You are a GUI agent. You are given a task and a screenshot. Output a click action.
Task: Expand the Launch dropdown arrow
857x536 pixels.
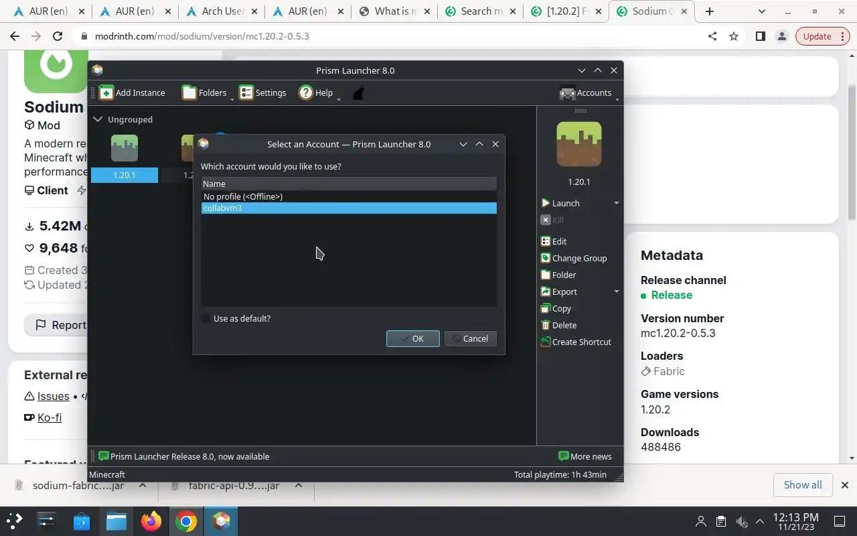(x=616, y=203)
